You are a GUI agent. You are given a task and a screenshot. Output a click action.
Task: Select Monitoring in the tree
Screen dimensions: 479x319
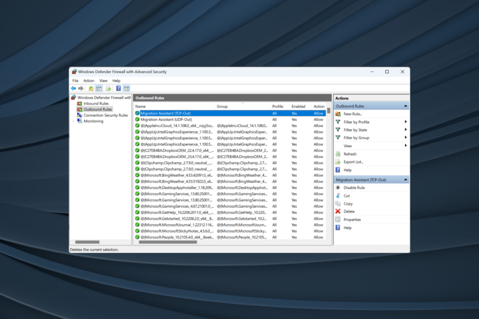click(x=94, y=121)
